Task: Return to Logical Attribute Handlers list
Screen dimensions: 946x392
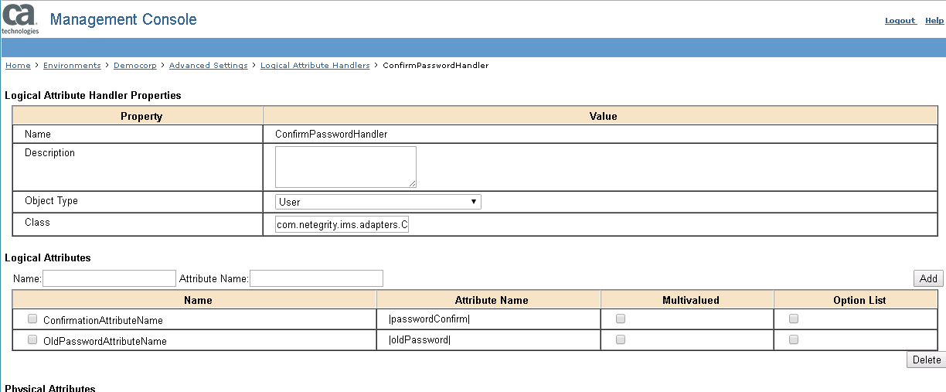Action: pos(315,66)
